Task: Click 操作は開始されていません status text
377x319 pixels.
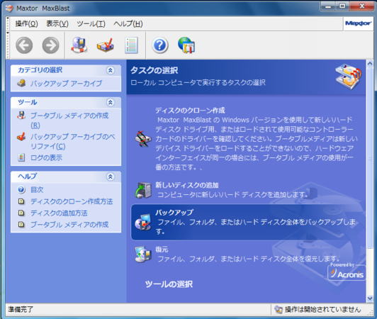Action: coord(322,309)
